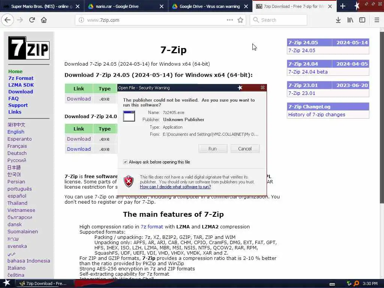Viewport: 384px width, 288px height.
Task: Close the 7zip Download tab
Action: tap(330, 6)
